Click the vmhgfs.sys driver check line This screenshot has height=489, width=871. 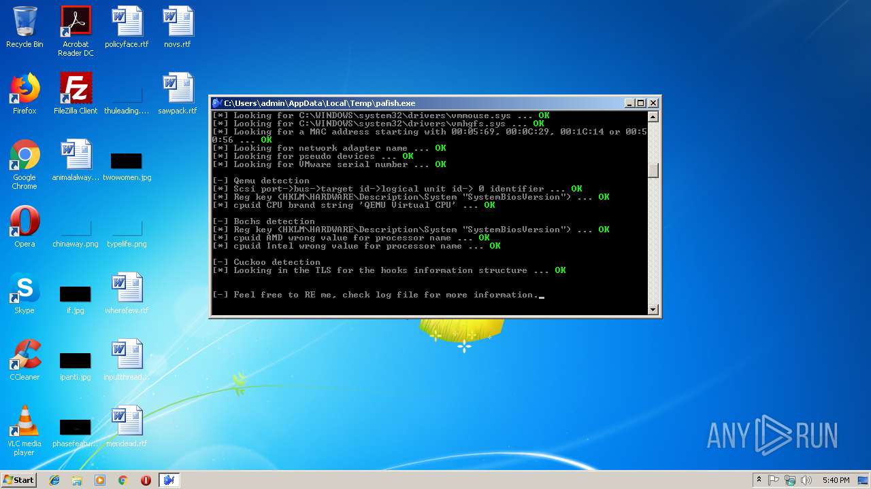click(378, 124)
